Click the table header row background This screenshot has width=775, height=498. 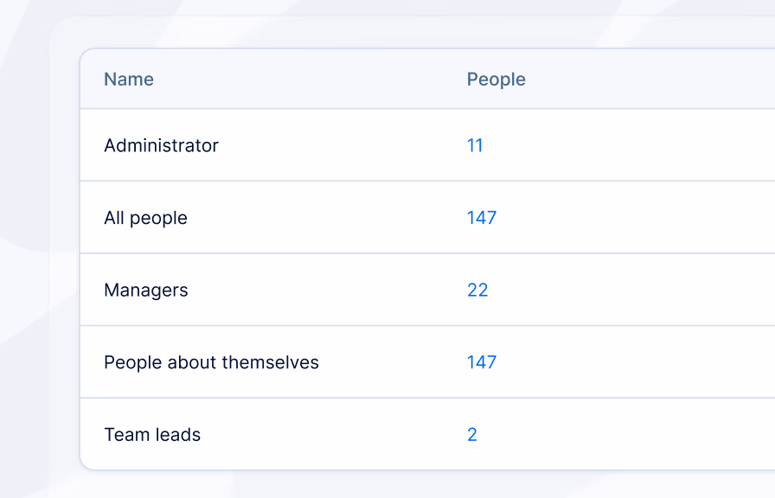coord(643,79)
